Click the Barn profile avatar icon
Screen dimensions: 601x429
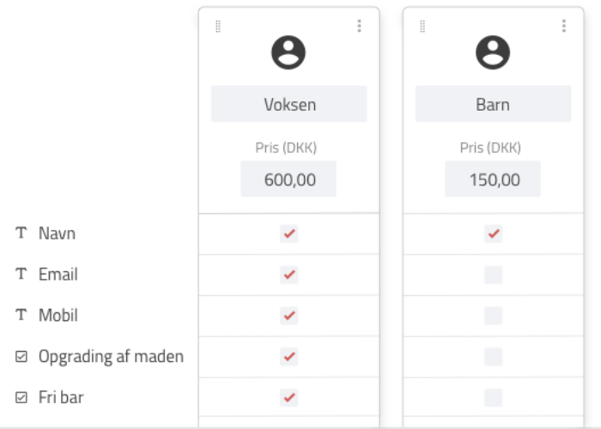click(x=493, y=52)
